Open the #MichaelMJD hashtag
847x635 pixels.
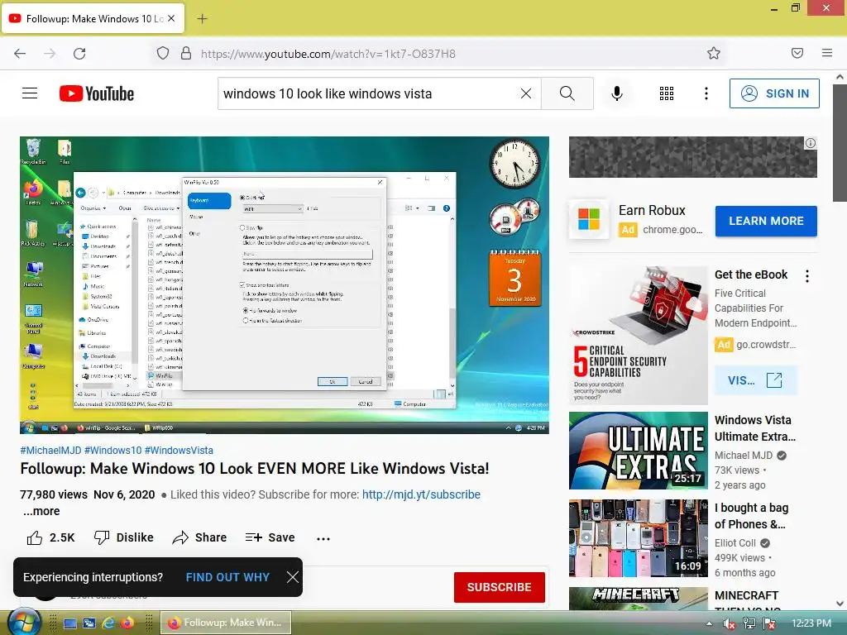tap(50, 451)
